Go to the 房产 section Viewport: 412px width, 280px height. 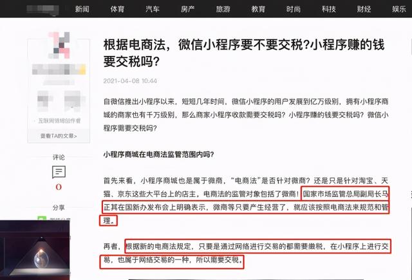[x=187, y=9]
